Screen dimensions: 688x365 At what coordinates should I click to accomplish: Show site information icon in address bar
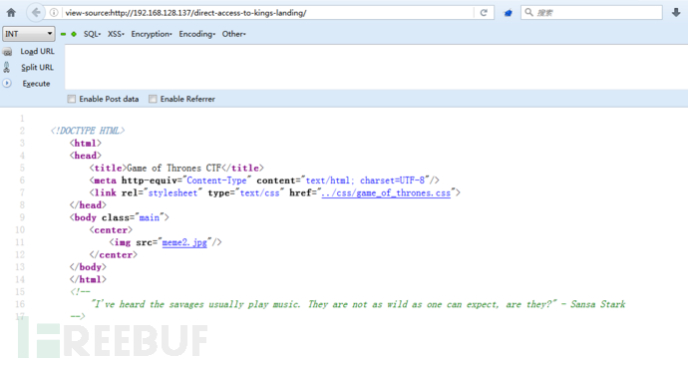point(54,13)
